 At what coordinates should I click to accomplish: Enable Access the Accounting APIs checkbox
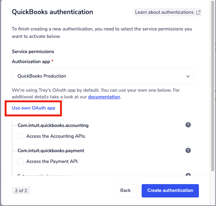click(x=20, y=136)
